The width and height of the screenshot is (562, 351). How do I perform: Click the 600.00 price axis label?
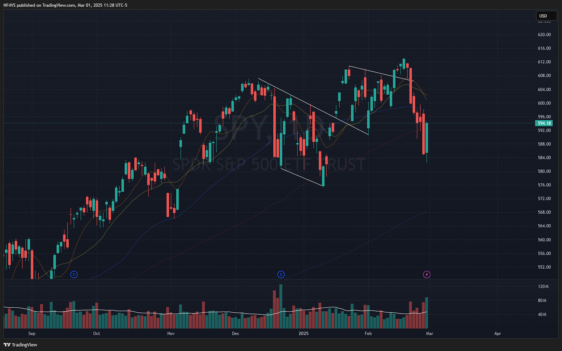pyautogui.click(x=544, y=103)
